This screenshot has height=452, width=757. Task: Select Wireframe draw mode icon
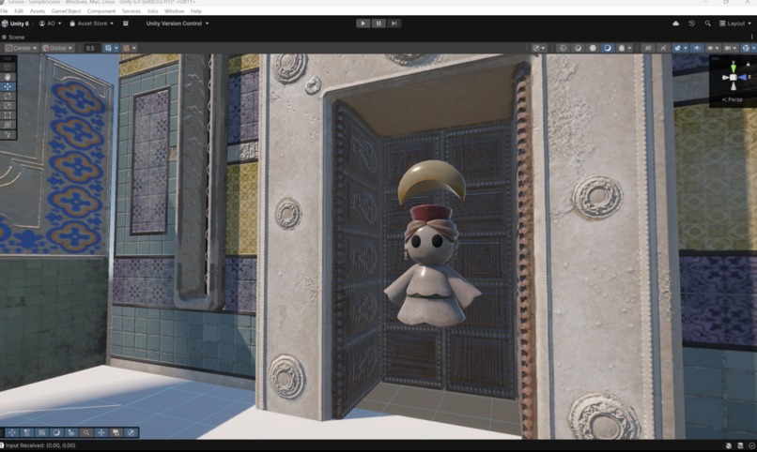pyautogui.click(x=563, y=48)
